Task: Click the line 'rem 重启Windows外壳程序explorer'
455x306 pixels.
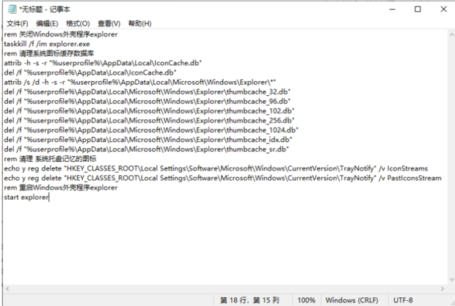Action: 61,187
